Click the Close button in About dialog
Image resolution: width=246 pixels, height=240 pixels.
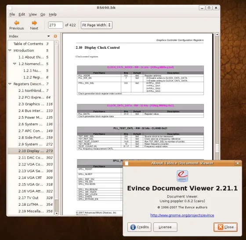[225, 227]
